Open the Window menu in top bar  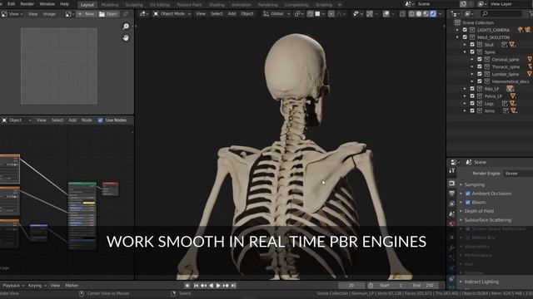pyautogui.click(x=47, y=4)
